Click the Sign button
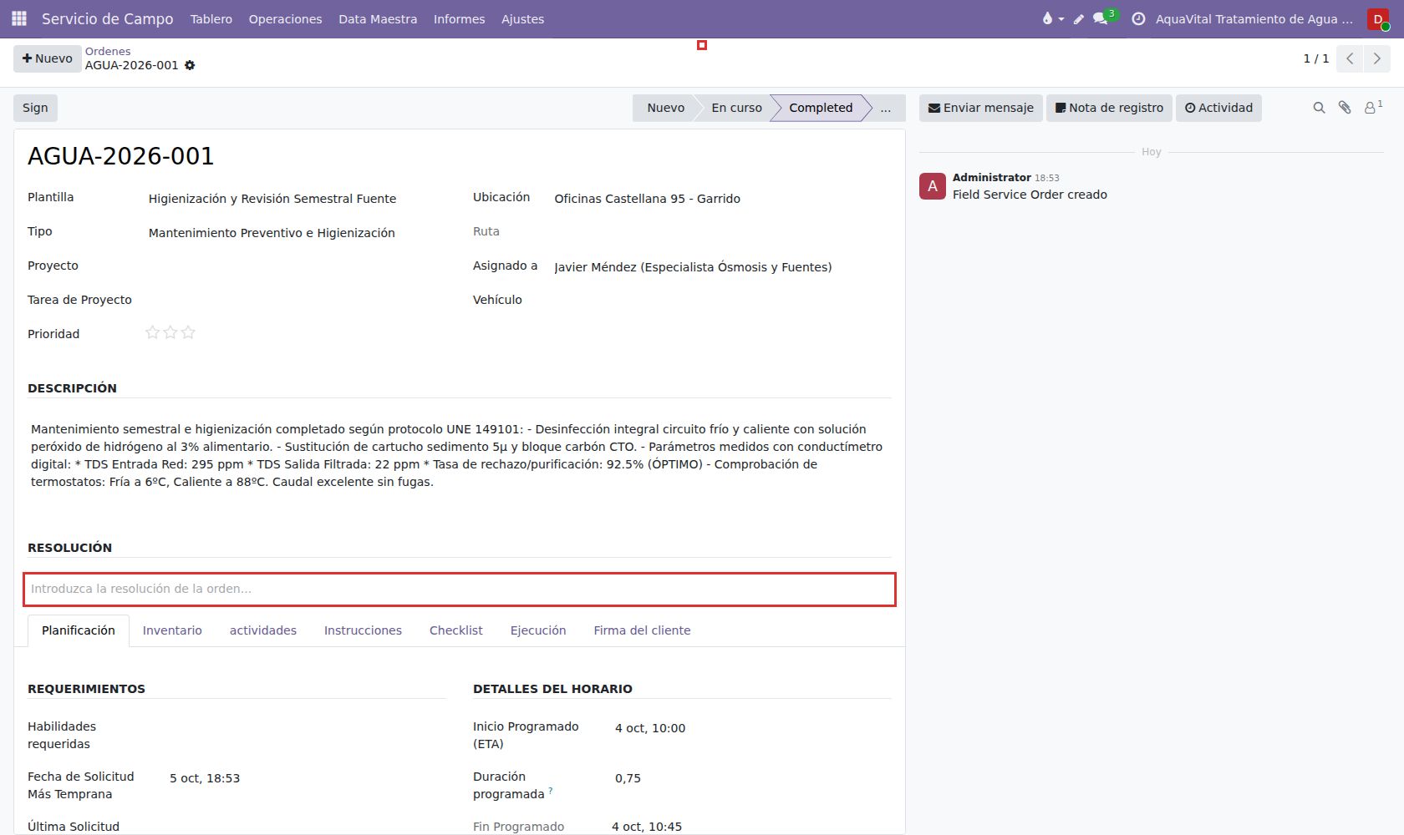Image resolution: width=1404 pixels, height=835 pixels. tap(35, 108)
